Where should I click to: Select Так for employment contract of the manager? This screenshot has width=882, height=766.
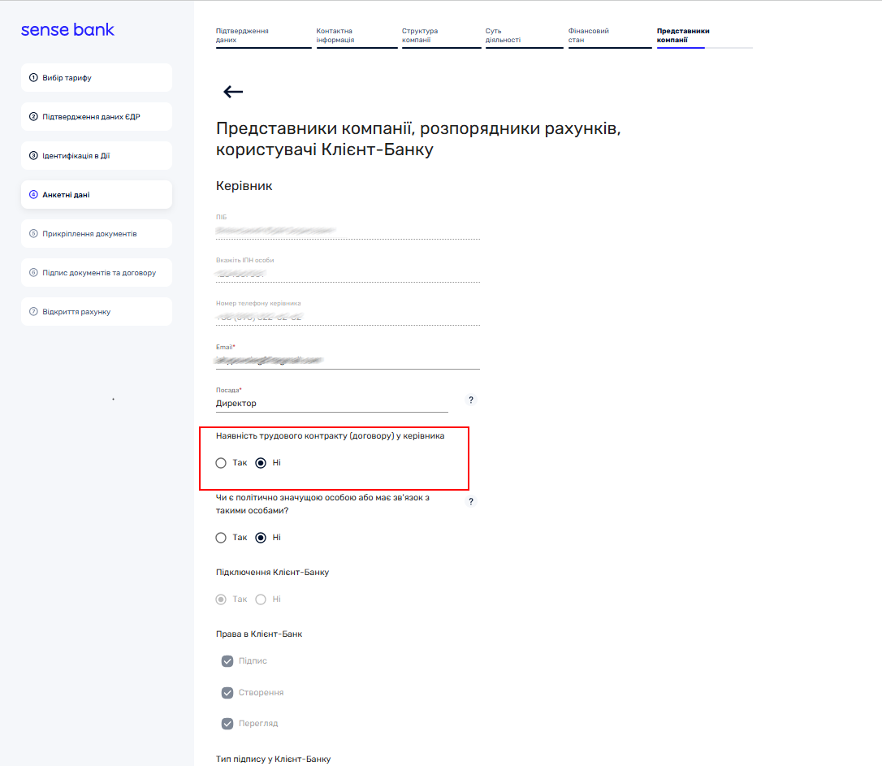(221, 463)
